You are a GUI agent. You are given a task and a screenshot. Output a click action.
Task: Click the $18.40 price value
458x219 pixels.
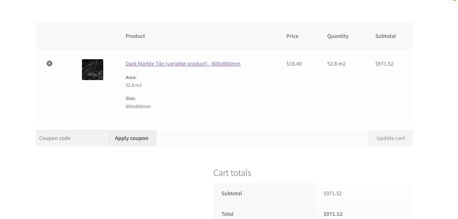(294, 64)
